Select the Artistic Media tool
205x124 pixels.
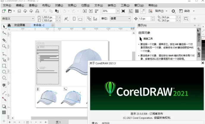(x=4, y=60)
